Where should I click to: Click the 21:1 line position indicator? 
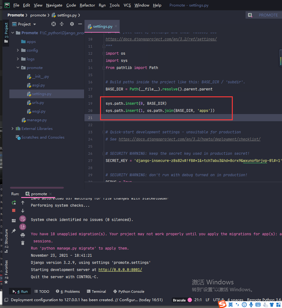coord(198,300)
